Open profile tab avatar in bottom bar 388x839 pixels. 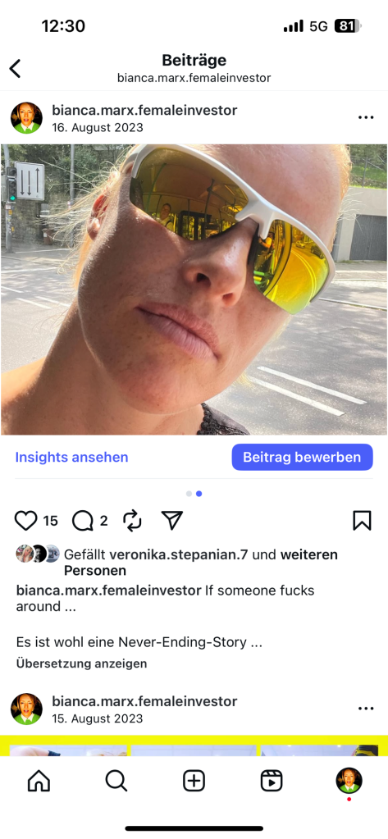pyautogui.click(x=349, y=781)
